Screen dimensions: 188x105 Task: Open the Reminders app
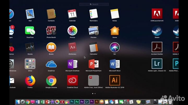[x=93, y=14]
